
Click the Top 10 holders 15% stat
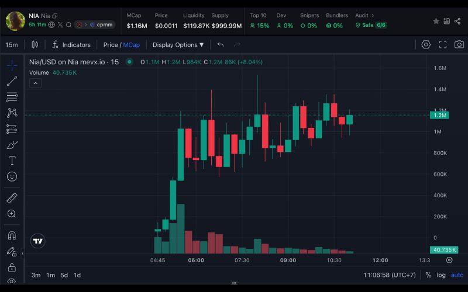(259, 21)
